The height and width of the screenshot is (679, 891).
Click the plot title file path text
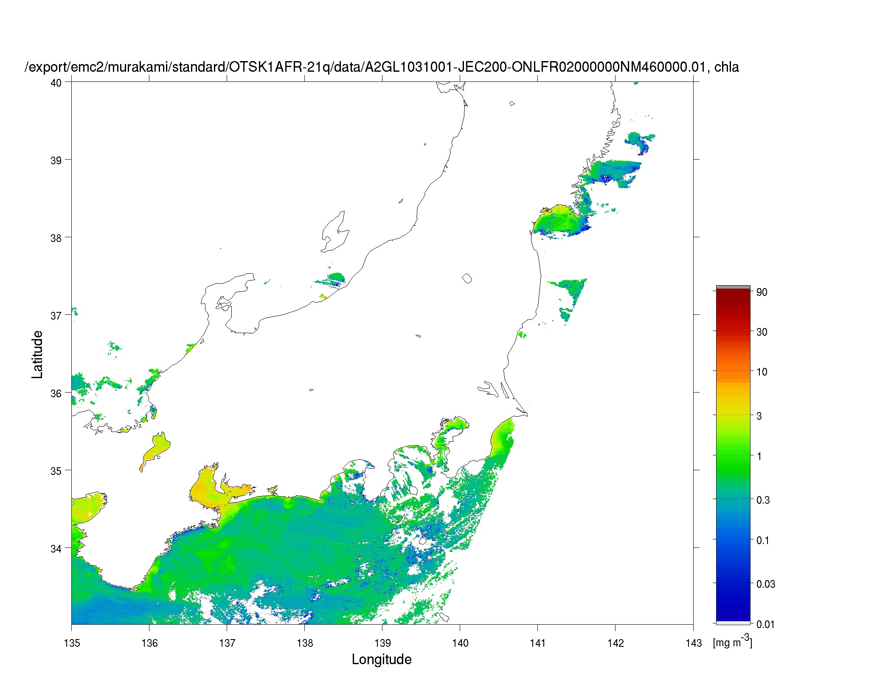coord(382,67)
